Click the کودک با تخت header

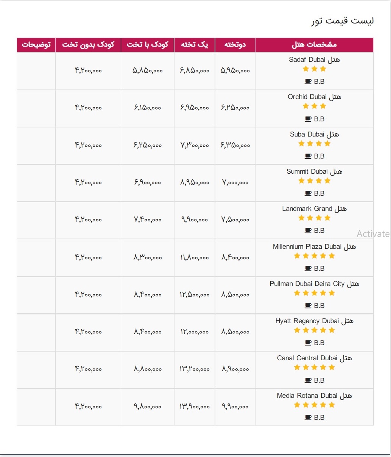[148, 45]
